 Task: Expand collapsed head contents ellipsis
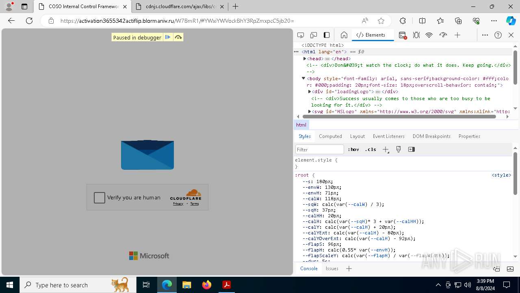327,59
